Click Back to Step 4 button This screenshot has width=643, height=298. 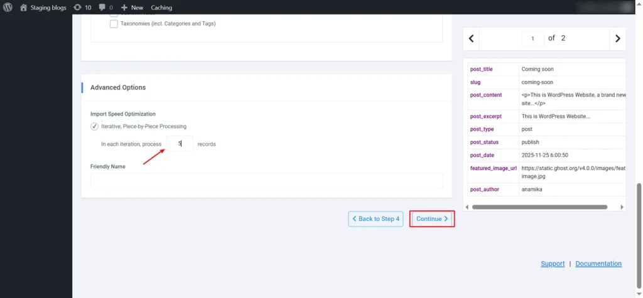pos(376,219)
